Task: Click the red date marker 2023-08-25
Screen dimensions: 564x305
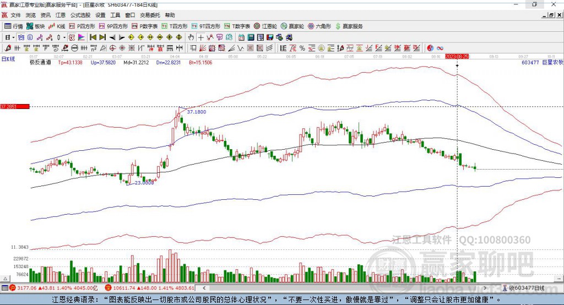Action: (x=457, y=57)
